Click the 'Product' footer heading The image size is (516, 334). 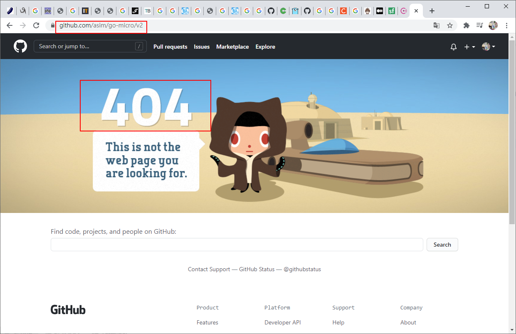pyautogui.click(x=207, y=308)
